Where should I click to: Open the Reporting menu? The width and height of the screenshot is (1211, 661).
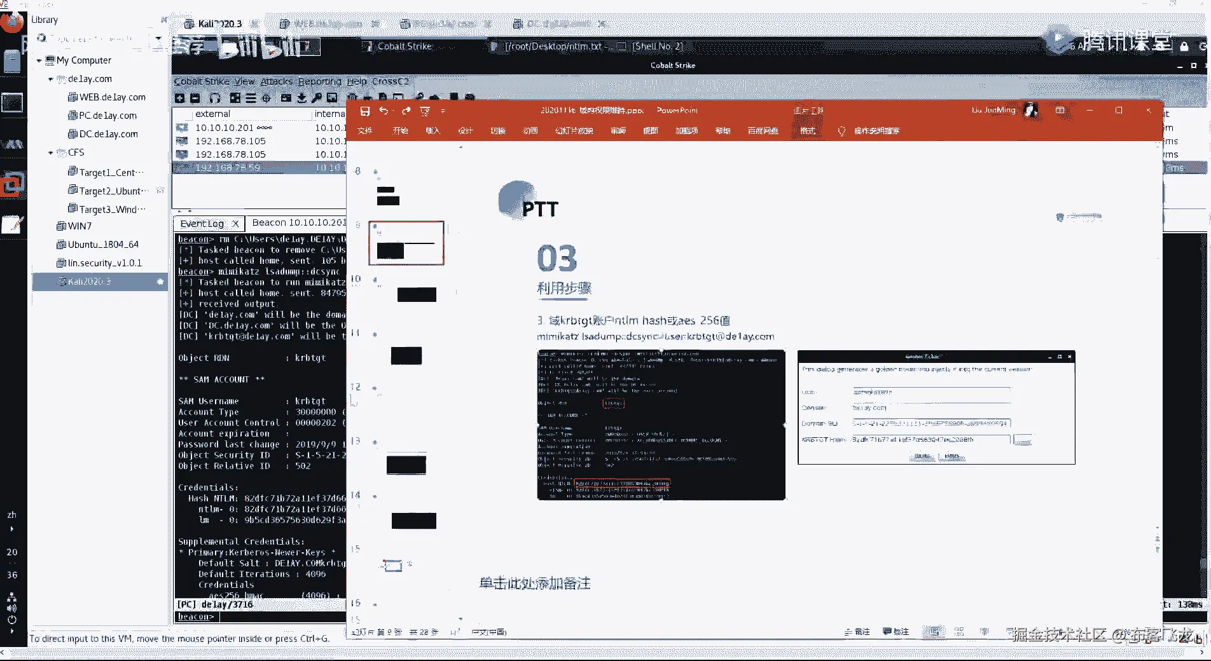tap(320, 81)
